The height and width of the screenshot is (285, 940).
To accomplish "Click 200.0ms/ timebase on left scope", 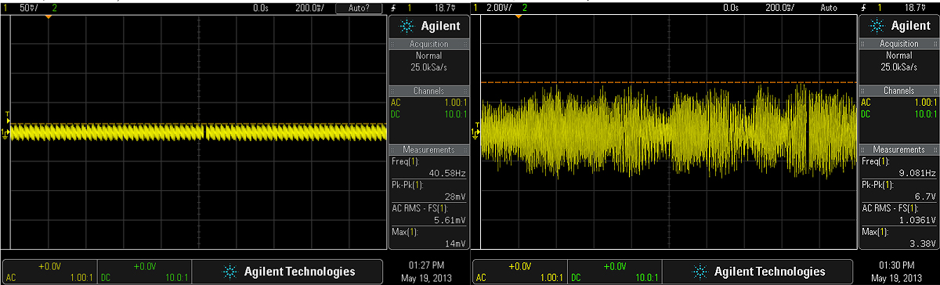I will coord(309,7).
